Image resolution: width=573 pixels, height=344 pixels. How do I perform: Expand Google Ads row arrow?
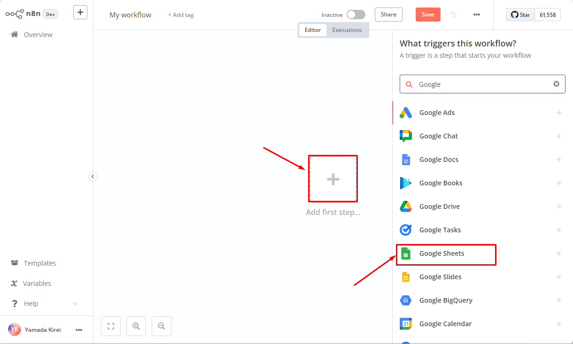[x=558, y=113]
